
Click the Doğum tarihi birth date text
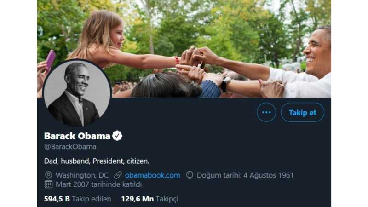click(245, 175)
